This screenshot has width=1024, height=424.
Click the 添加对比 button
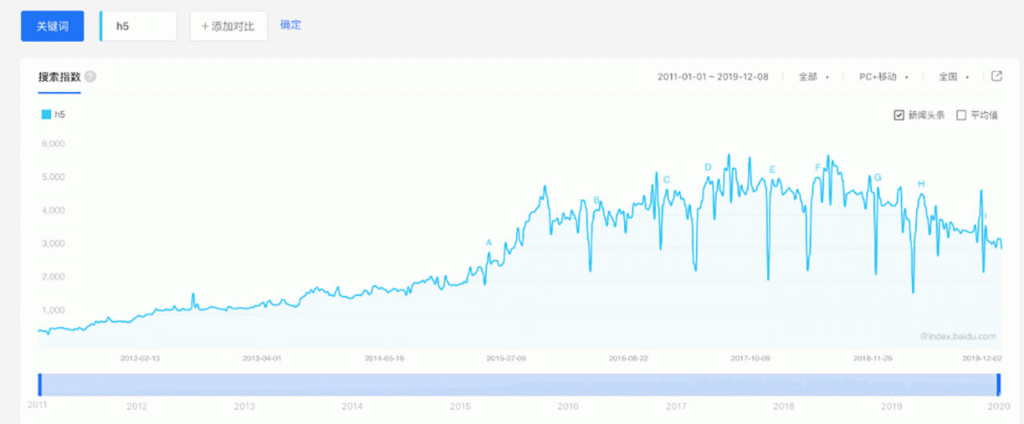click(x=228, y=26)
